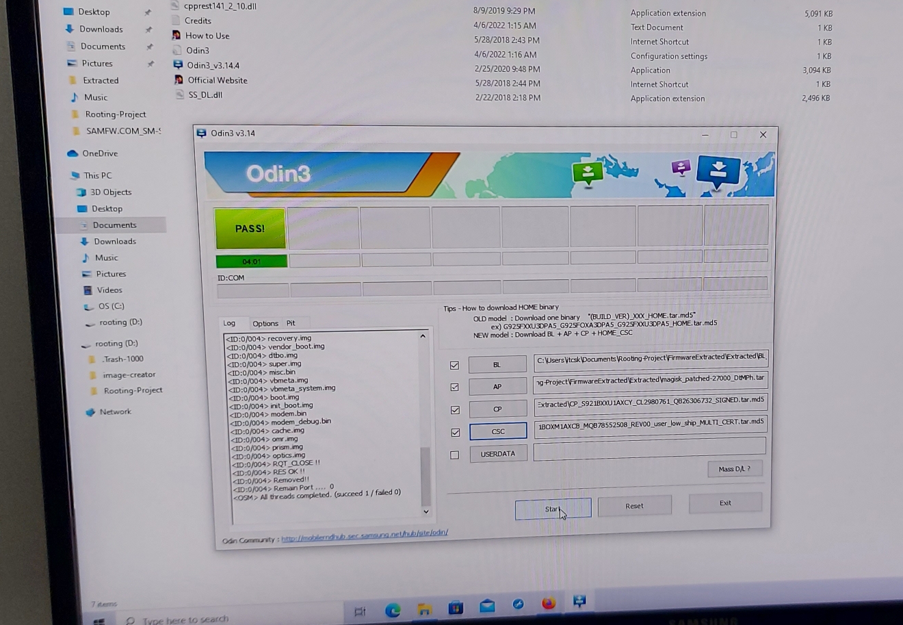Open 3D Objects folder icon under This PC
Screen dimensions: 903x625
point(81,192)
